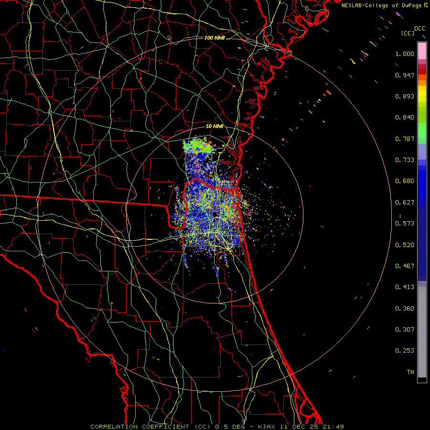Click the 0.787 scale value

tap(405, 139)
